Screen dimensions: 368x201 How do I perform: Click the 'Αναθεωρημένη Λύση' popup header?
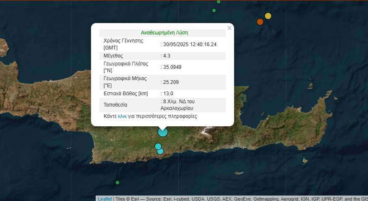click(164, 33)
